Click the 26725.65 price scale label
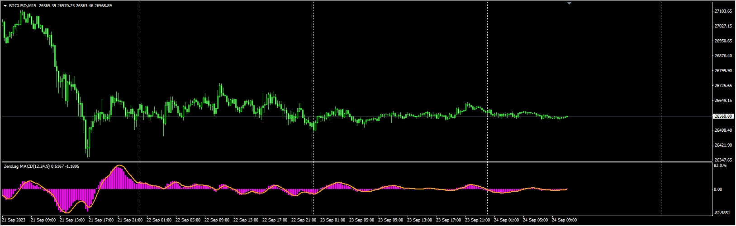This screenshot has width=736, height=226. [723, 86]
